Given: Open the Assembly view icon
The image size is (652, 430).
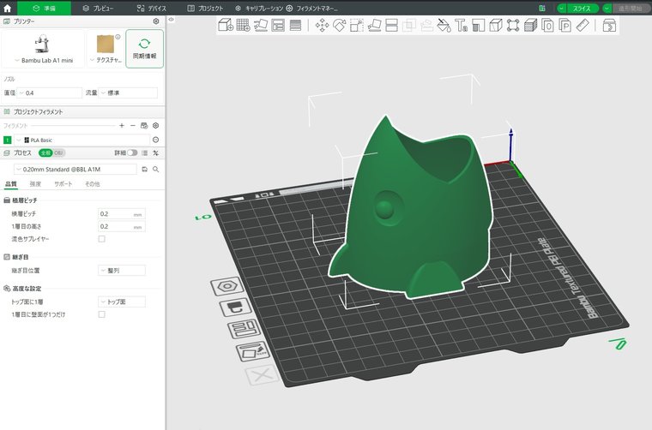Looking at the screenshot, I should tap(609, 26).
